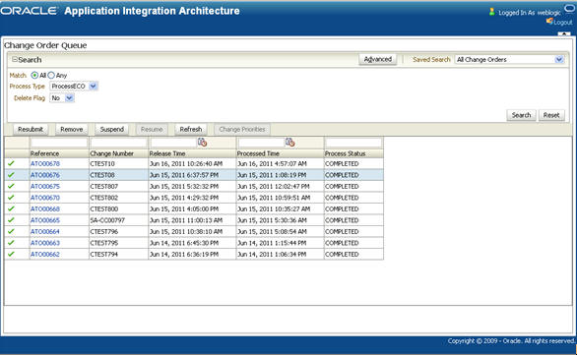Viewport: 577px width, 355px height.
Task: Open the Saved Search dropdown
Action: (559, 59)
